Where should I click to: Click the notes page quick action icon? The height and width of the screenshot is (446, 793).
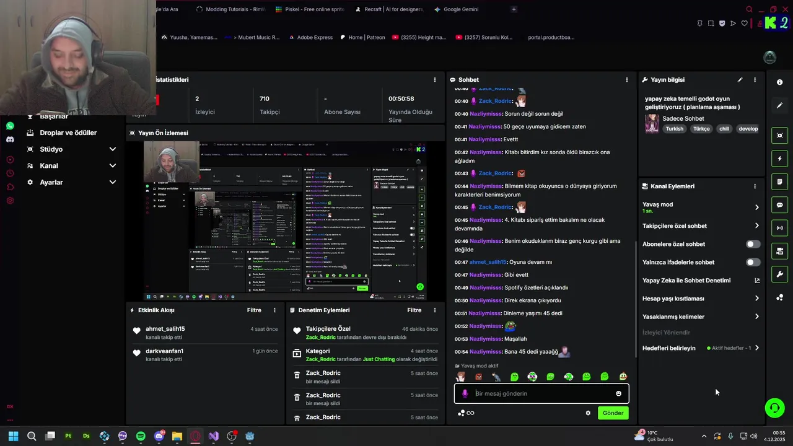coord(779,182)
